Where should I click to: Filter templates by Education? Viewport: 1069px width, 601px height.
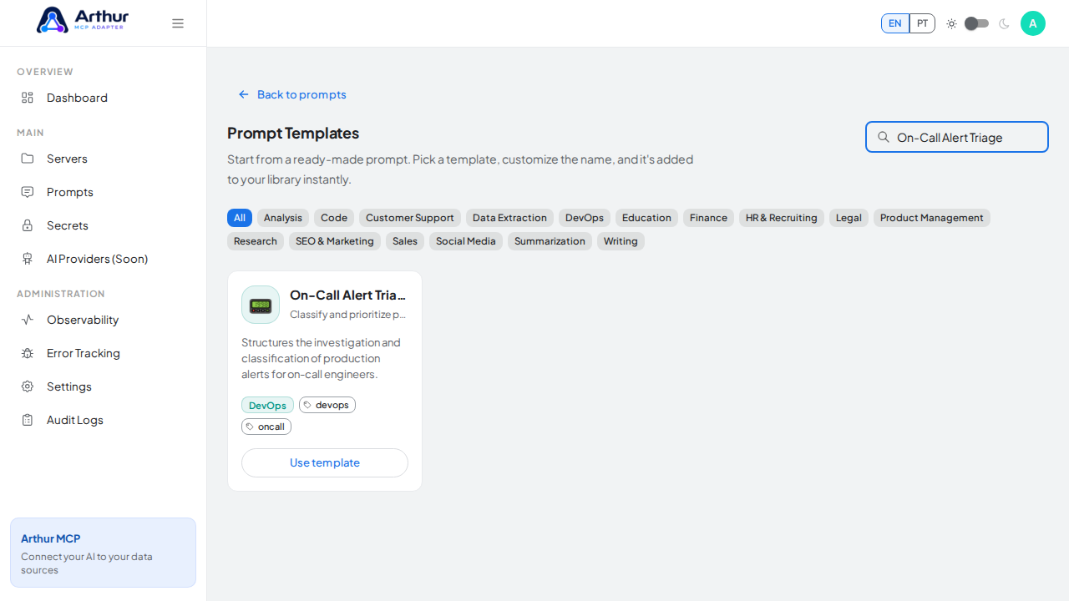click(646, 218)
